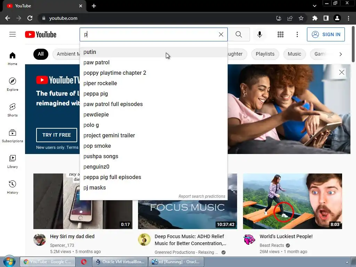Choose the 'polo g' suggestion
Viewport: 356px width, 267px height.
pos(153,125)
